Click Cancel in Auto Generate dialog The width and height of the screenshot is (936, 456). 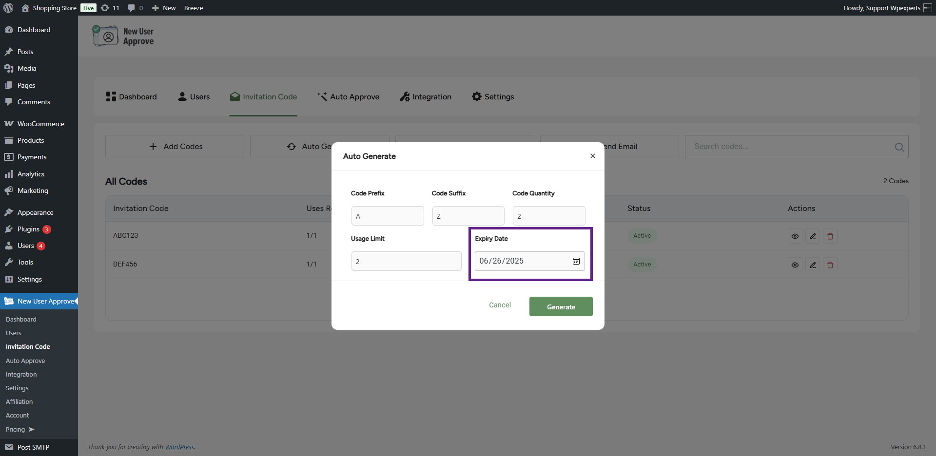click(x=500, y=305)
